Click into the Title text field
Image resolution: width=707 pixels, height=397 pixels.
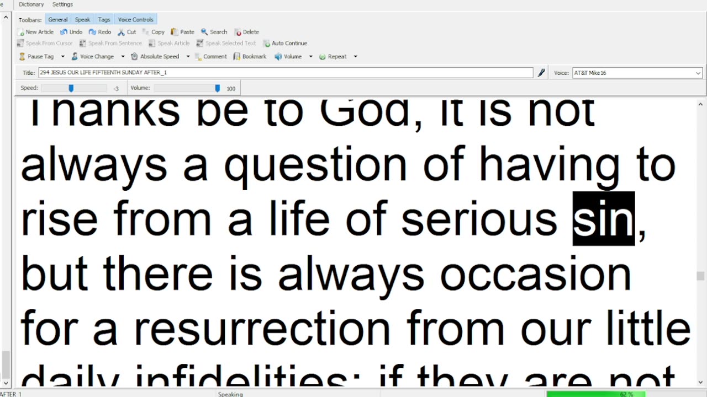286,73
